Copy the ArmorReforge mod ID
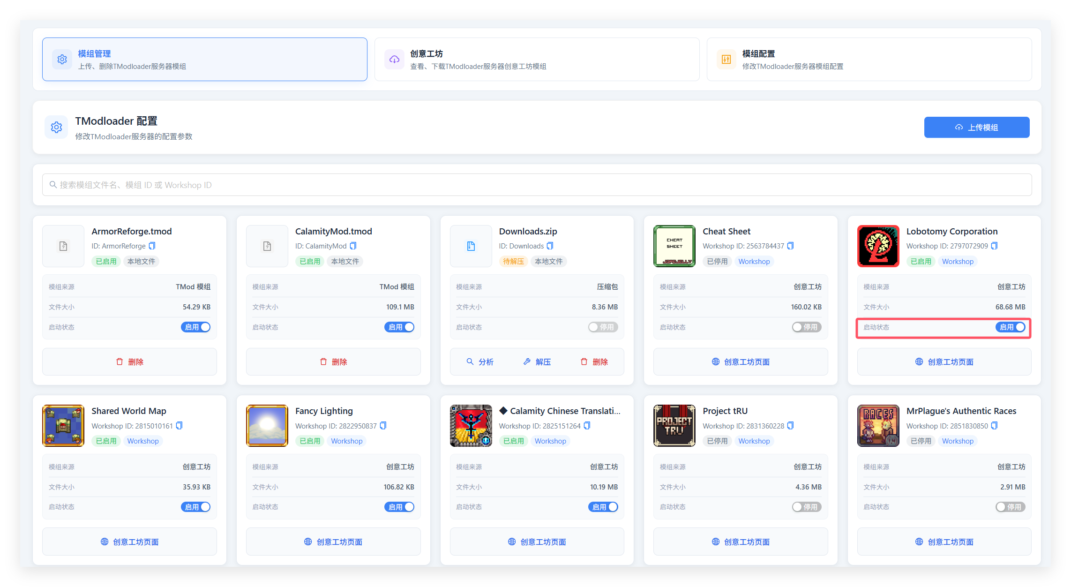This screenshot has height=587, width=1071. [152, 246]
